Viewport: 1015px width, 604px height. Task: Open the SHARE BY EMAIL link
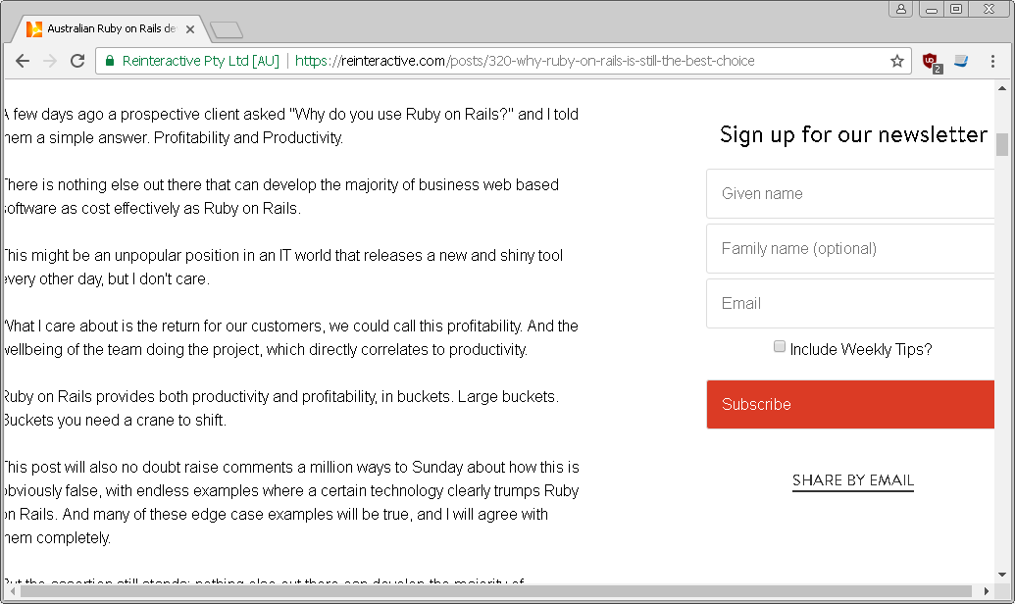(x=853, y=480)
